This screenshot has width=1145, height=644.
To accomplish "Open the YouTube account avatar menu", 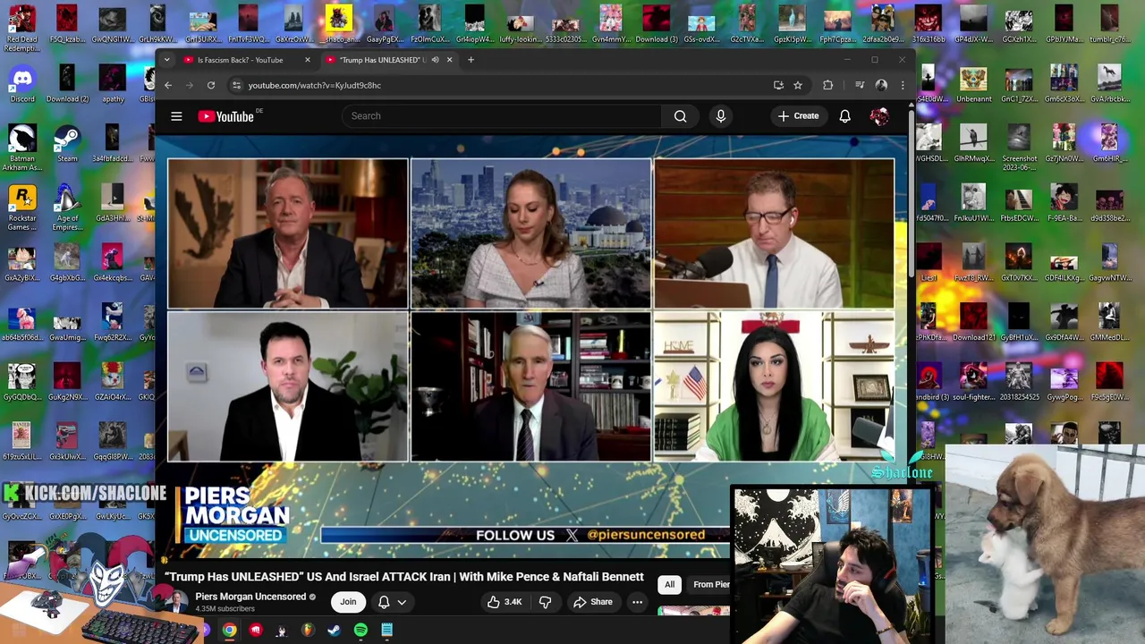I will pos(879,116).
